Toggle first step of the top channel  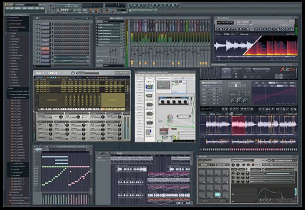[55, 24]
